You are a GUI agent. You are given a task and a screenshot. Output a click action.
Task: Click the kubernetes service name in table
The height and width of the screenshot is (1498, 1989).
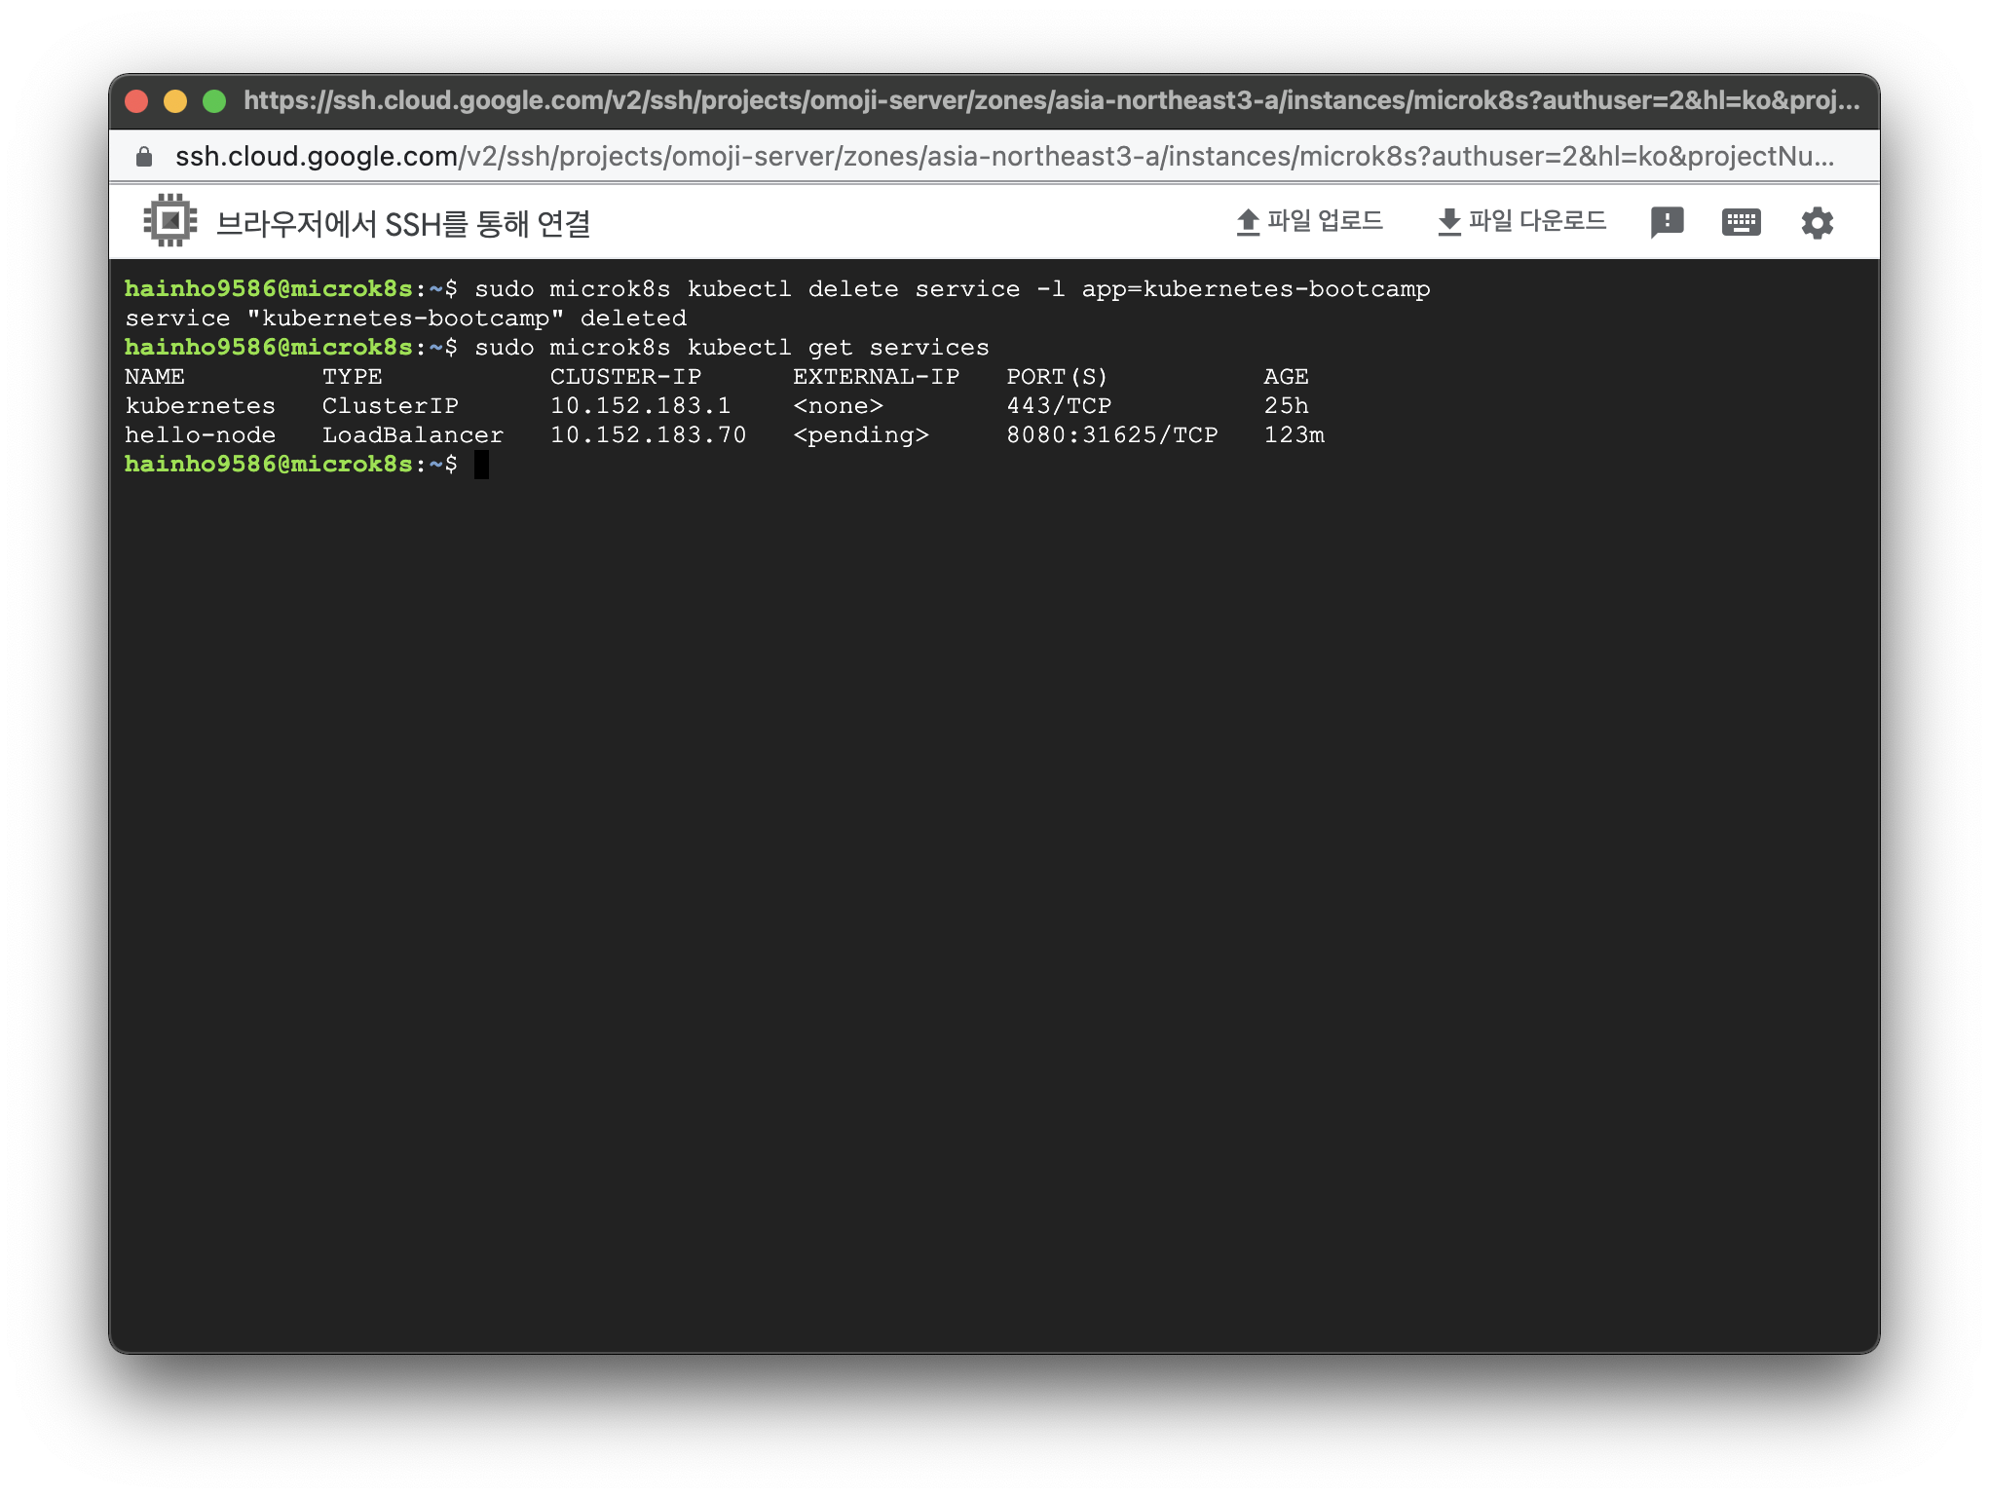pyautogui.click(x=201, y=406)
